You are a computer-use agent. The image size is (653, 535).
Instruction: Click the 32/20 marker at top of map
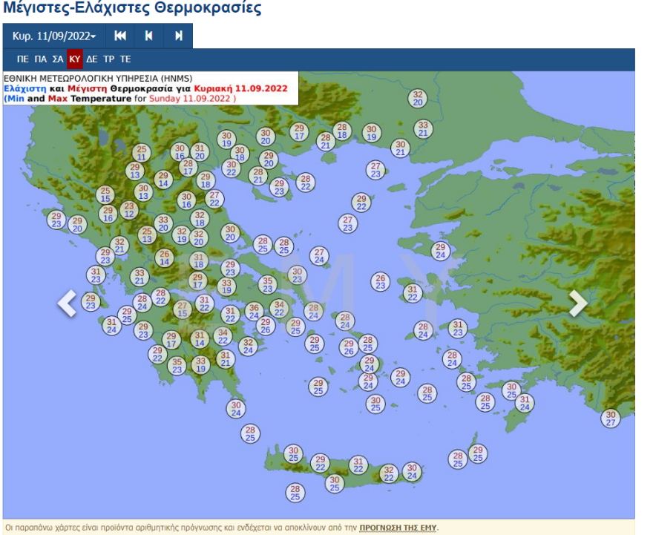[419, 99]
